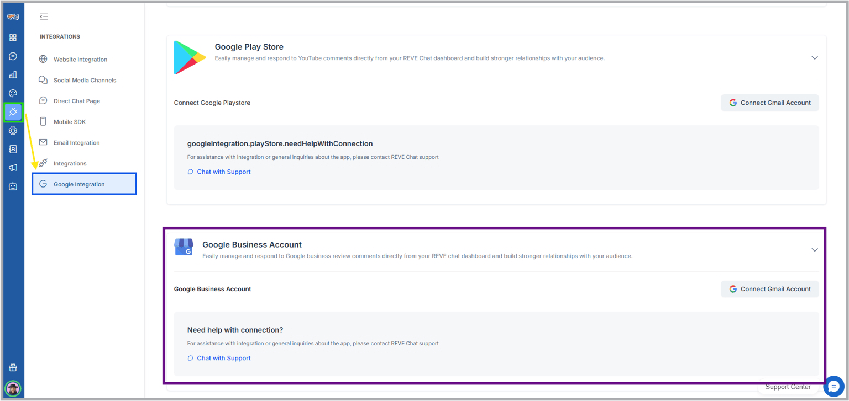Click the megaphone campaigns icon
Screen dimensions: 849x401
point(13,168)
